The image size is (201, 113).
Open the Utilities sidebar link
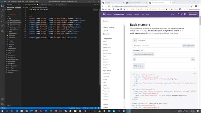click(106, 104)
